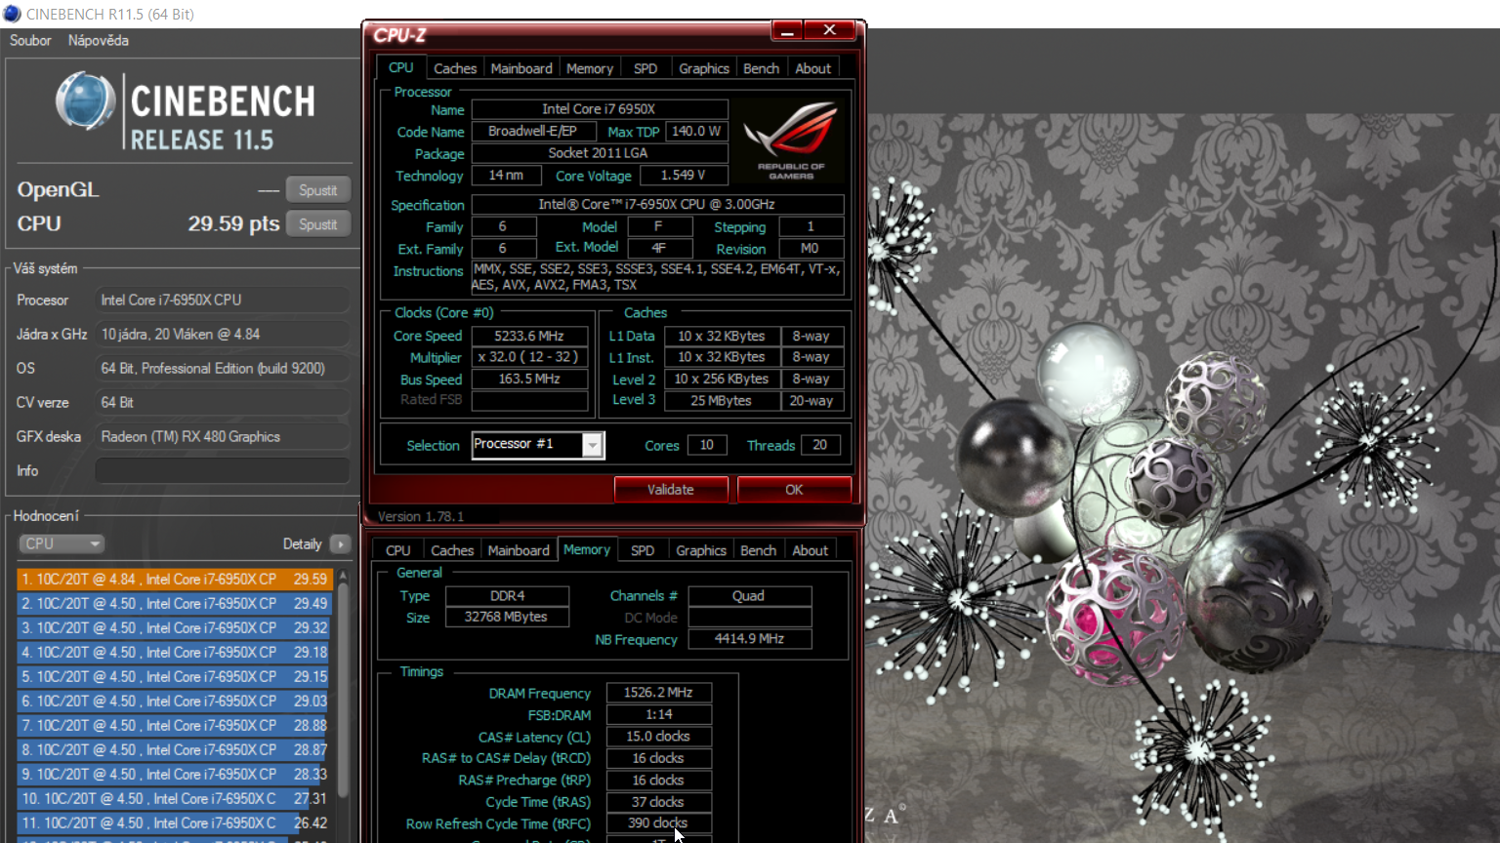Click the Bus Speed value 163.5 MHz
This screenshot has width=1500, height=843.
click(x=529, y=379)
